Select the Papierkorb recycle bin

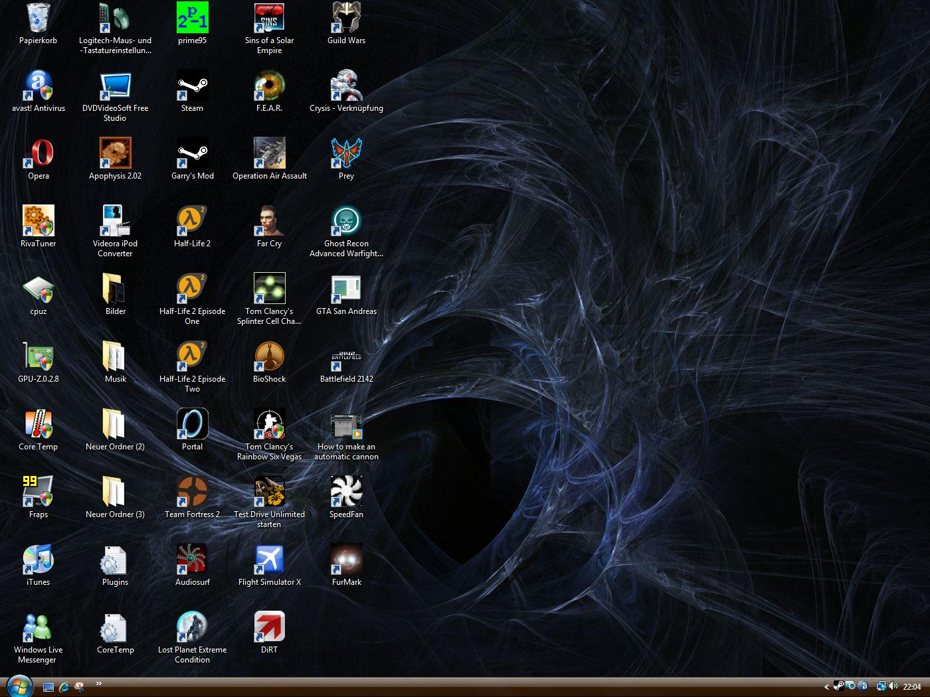point(38,18)
